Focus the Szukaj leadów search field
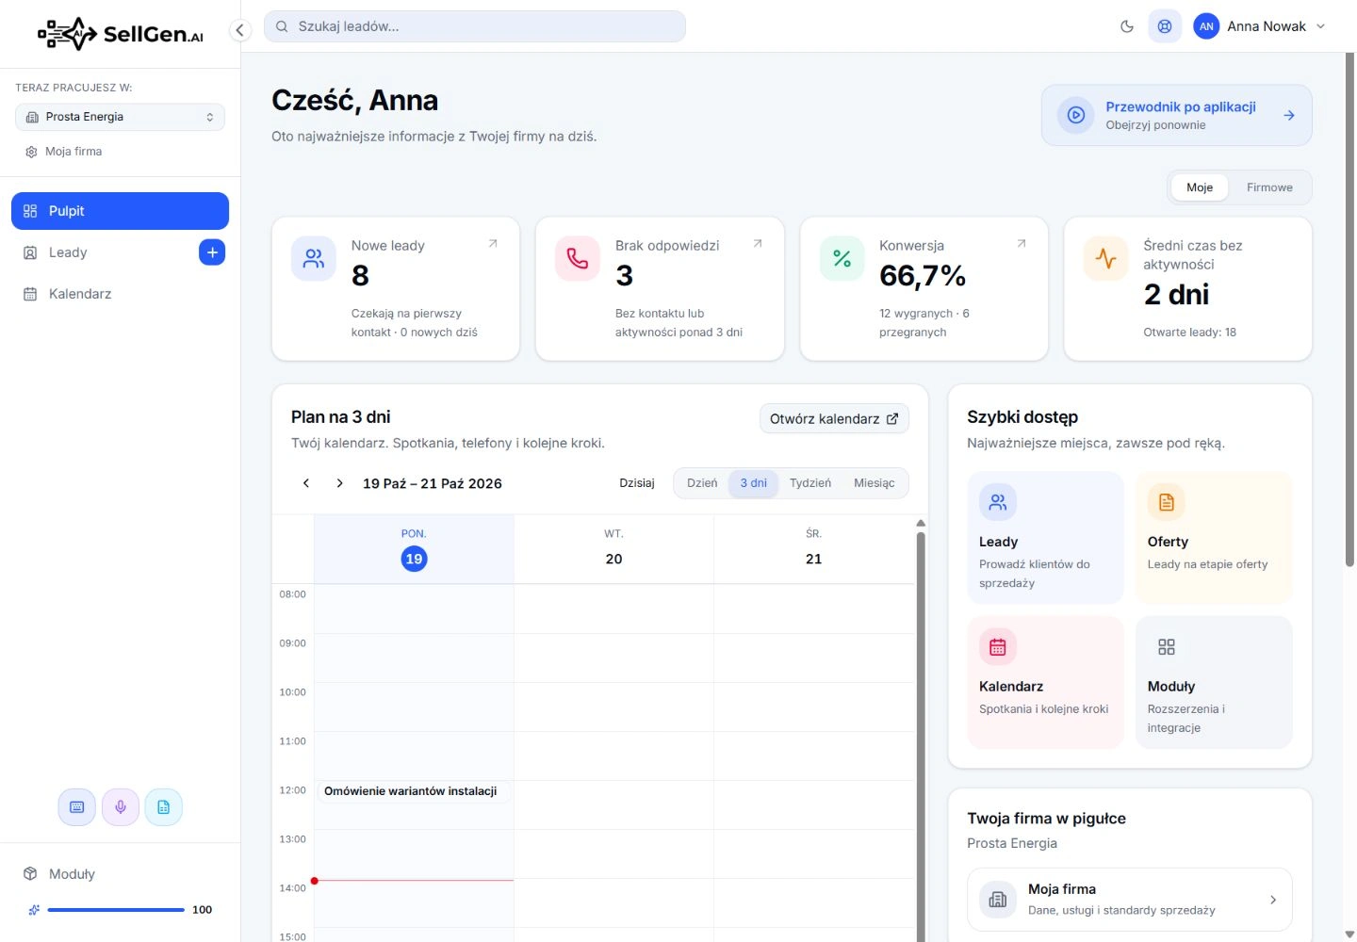The height and width of the screenshot is (942, 1357). point(475,26)
